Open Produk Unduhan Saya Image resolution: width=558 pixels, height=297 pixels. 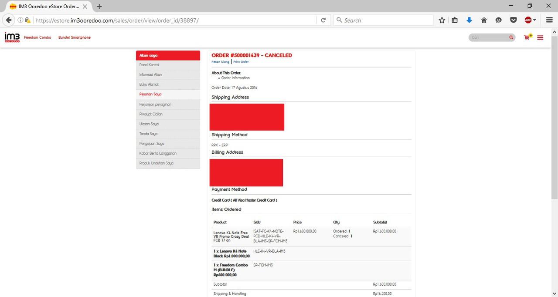[168, 163]
